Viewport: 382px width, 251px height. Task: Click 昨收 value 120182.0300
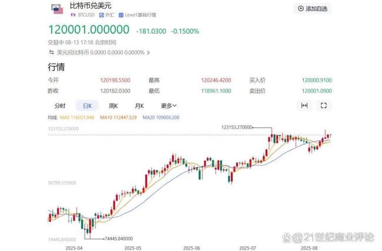(x=115, y=91)
